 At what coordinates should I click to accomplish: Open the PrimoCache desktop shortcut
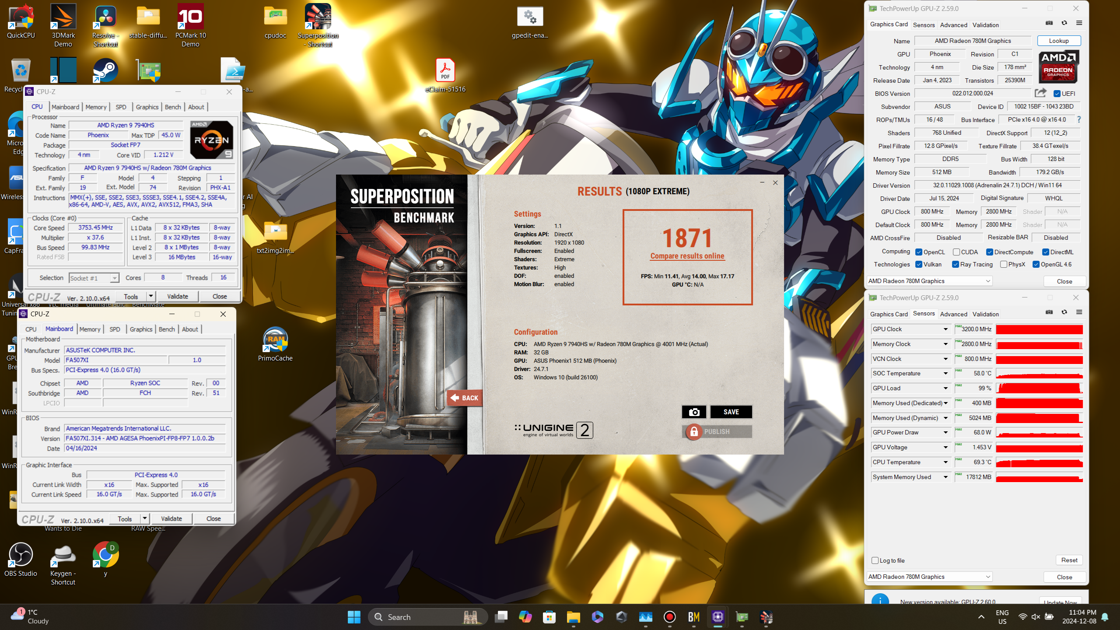[x=275, y=344]
